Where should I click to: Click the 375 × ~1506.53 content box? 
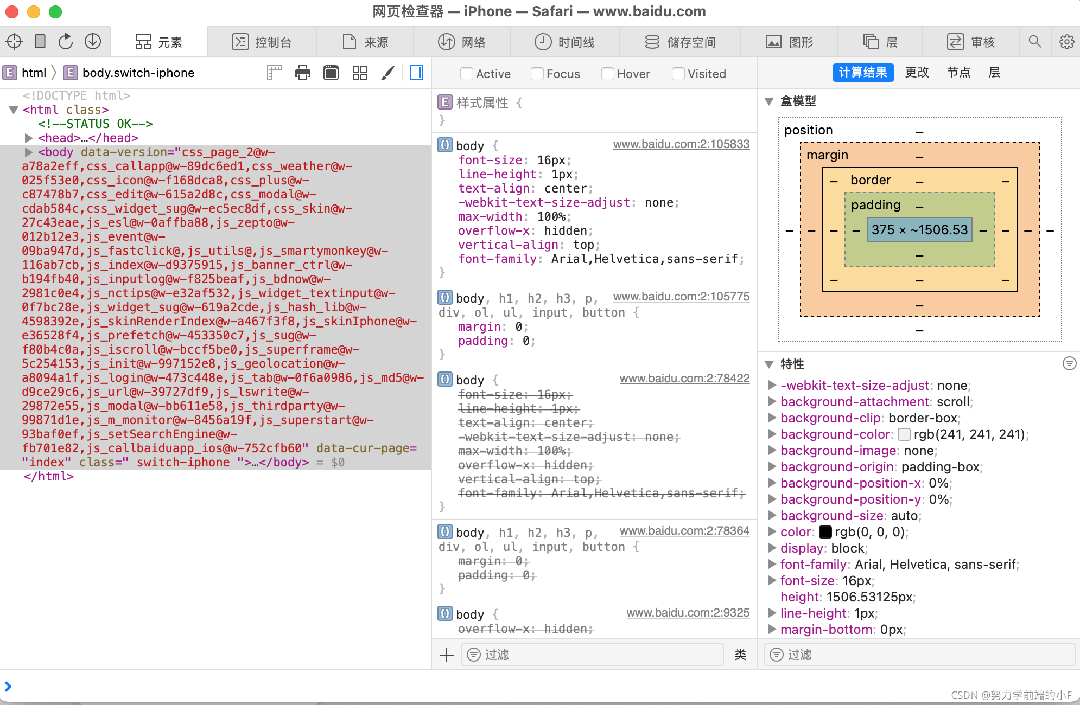(919, 230)
